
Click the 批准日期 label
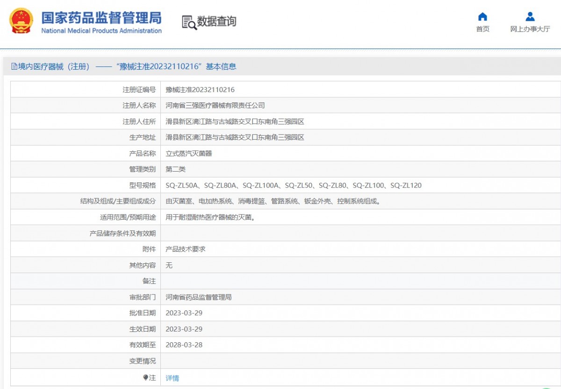coord(143,313)
